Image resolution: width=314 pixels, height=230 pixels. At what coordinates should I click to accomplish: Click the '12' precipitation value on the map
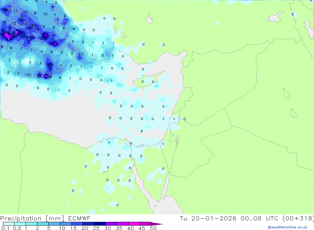(14, 23)
